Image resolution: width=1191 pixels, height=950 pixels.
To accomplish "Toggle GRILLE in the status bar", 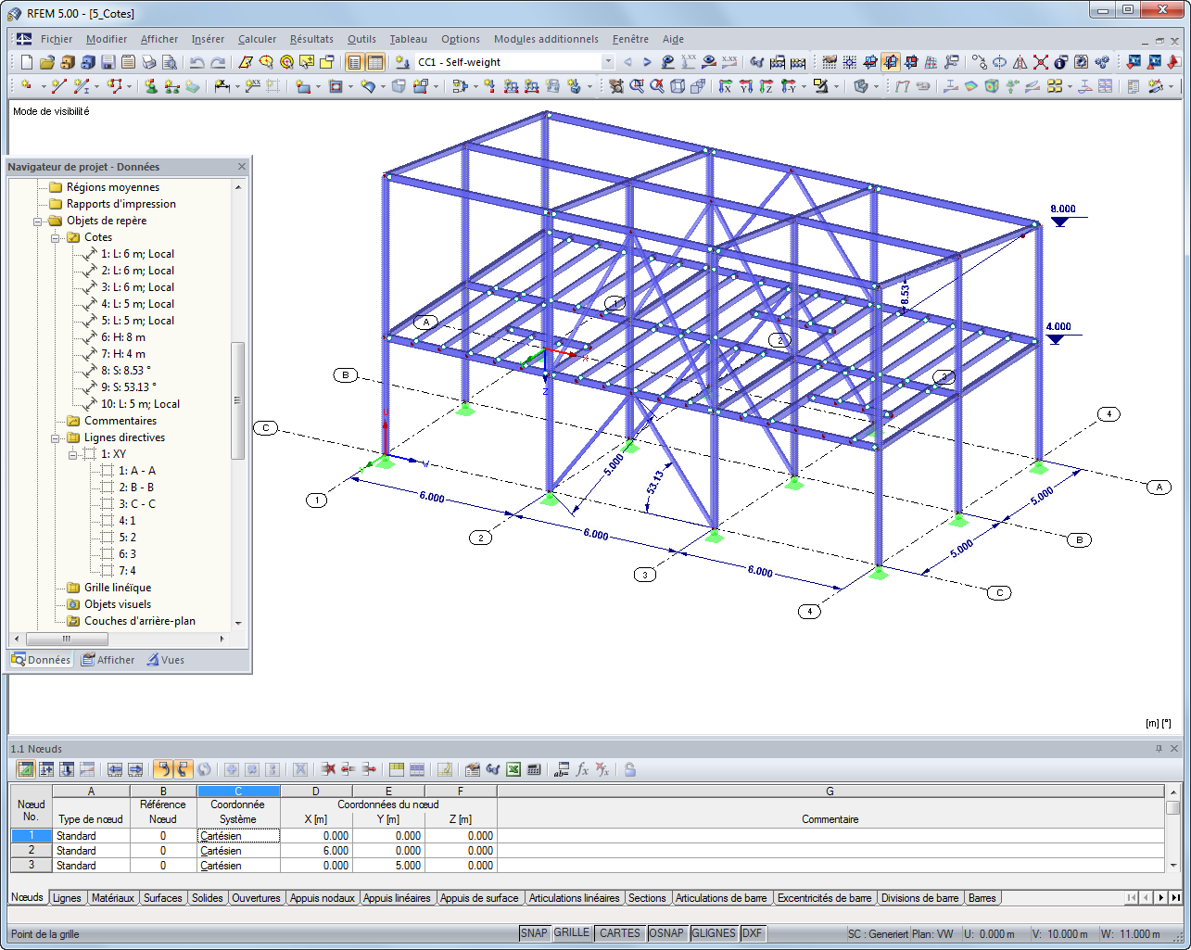I will point(572,933).
